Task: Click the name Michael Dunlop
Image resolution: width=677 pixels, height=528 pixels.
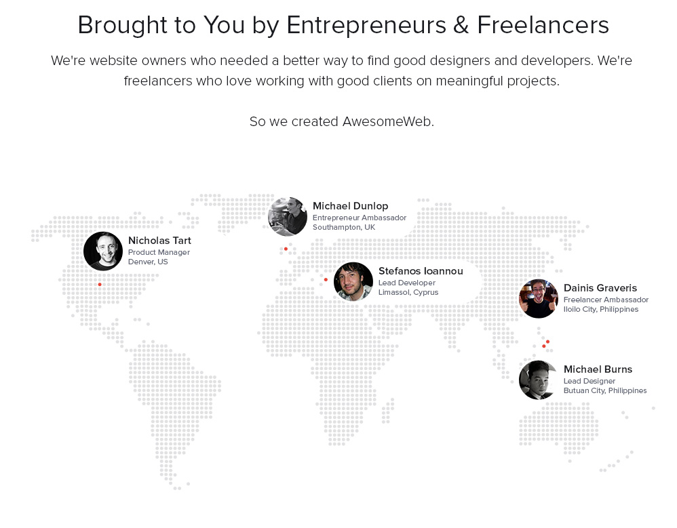Action: (x=350, y=206)
